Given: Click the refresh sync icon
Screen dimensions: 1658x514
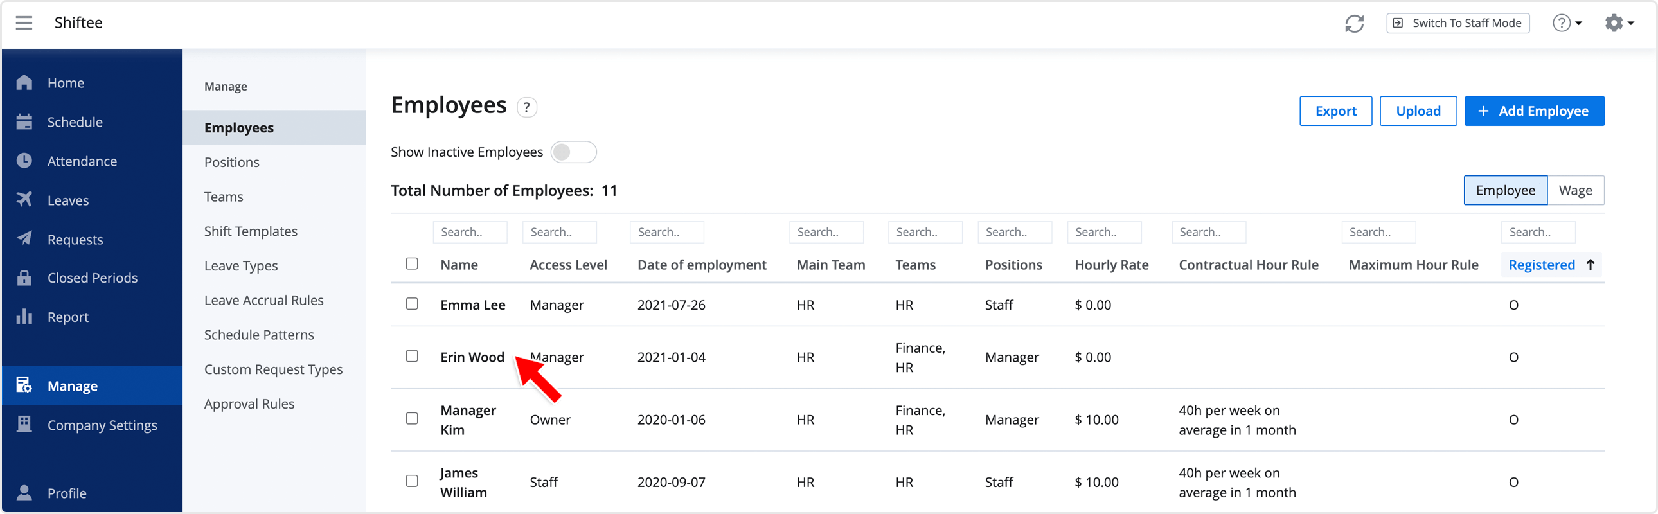Looking at the screenshot, I should [x=1354, y=24].
